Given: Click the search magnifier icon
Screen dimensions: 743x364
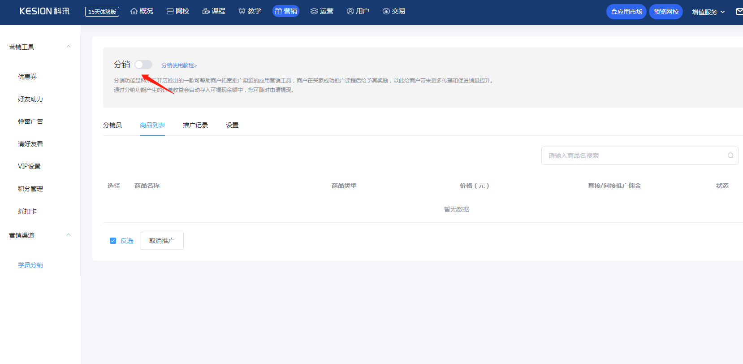Looking at the screenshot, I should pyautogui.click(x=730, y=156).
